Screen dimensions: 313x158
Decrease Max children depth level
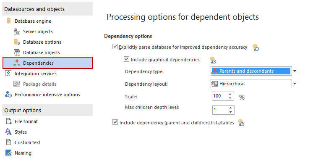[x=231, y=112]
